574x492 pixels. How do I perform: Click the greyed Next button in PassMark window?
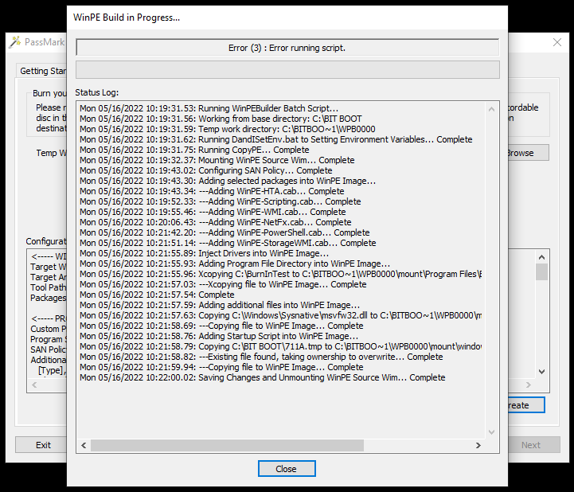pyautogui.click(x=533, y=445)
